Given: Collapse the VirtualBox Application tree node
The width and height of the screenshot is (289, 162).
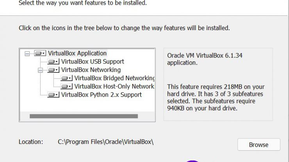Looking at the screenshot, I should tap(27, 54).
